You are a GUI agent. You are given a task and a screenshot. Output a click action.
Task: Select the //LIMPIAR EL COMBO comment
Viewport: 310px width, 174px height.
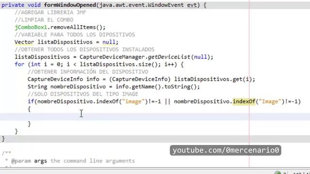point(44,20)
